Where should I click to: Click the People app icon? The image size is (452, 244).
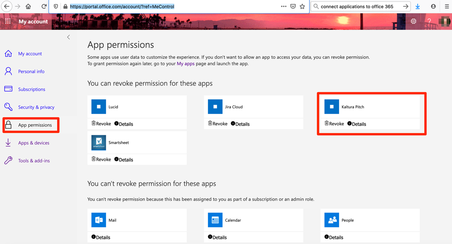coord(332,220)
